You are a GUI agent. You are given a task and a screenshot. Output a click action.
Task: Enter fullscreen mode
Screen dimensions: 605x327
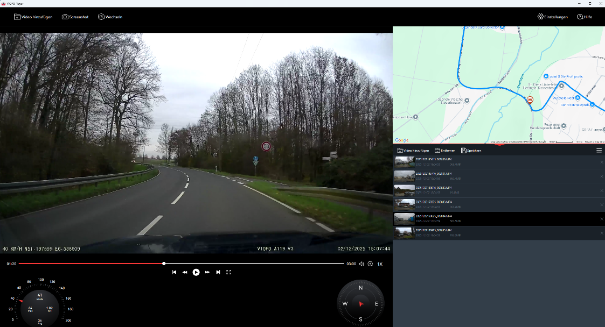point(228,272)
